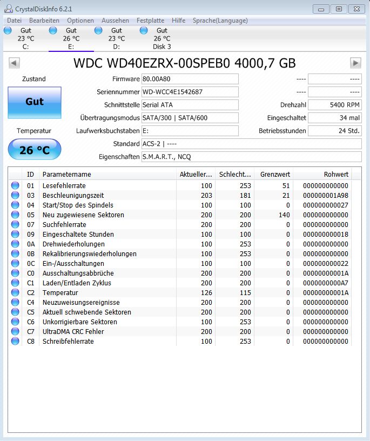
Task: Click status orb for Schreibfehlerrate row
Action: [15, 341]
